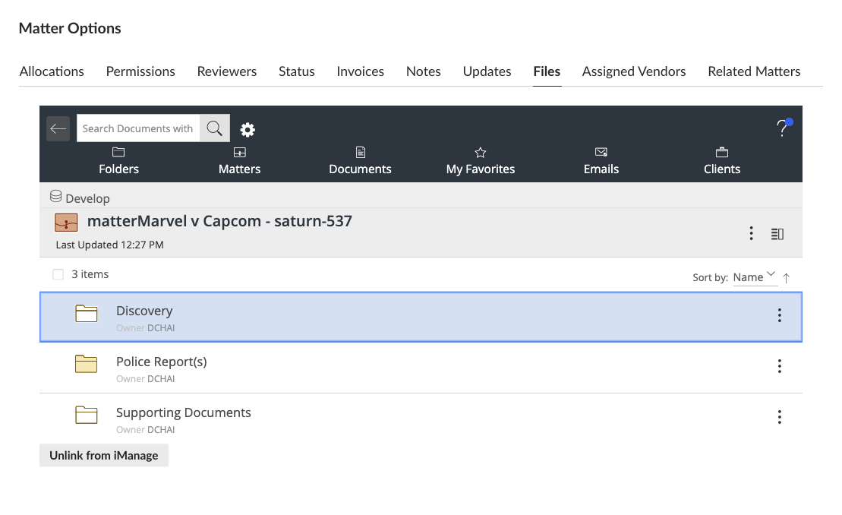This screenshot has width=842, height=515.
Task: Expand the Sort by Name dropdown
Action: 755,277
